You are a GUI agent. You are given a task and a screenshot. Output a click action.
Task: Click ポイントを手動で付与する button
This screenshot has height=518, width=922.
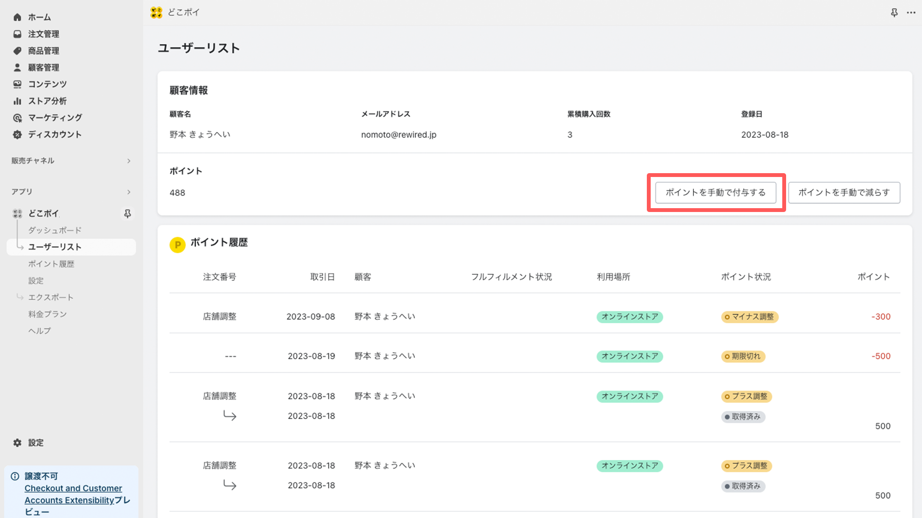pos(716,192)
